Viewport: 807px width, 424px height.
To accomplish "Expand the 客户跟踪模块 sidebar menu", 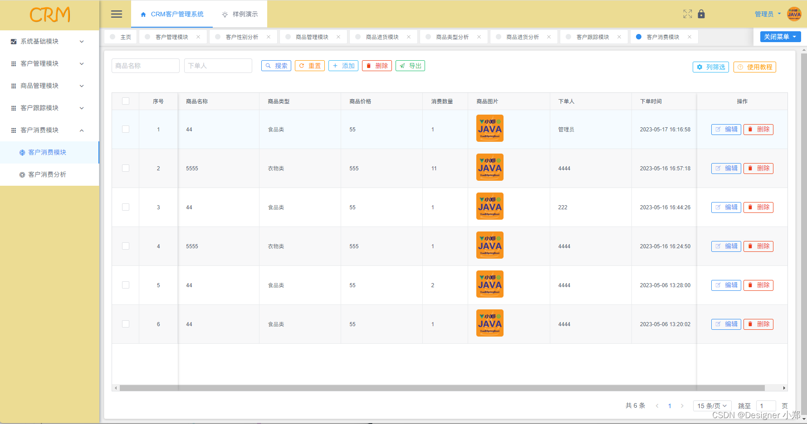I will pyautogui.click(x=49, y=108).
